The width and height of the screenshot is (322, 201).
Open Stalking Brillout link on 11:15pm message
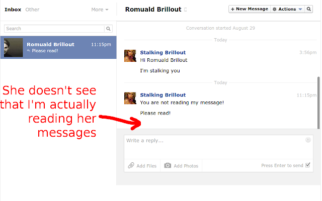coord(163,95)
